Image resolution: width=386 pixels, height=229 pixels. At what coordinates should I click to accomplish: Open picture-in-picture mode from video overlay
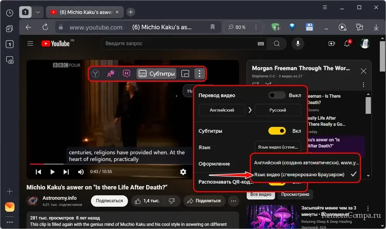coord(185,73)
